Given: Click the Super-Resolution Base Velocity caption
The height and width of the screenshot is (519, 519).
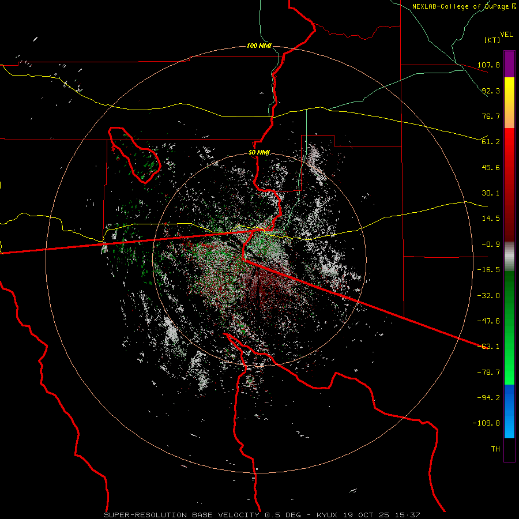Looking at the screenshot, I should click(x=262, y=515).
